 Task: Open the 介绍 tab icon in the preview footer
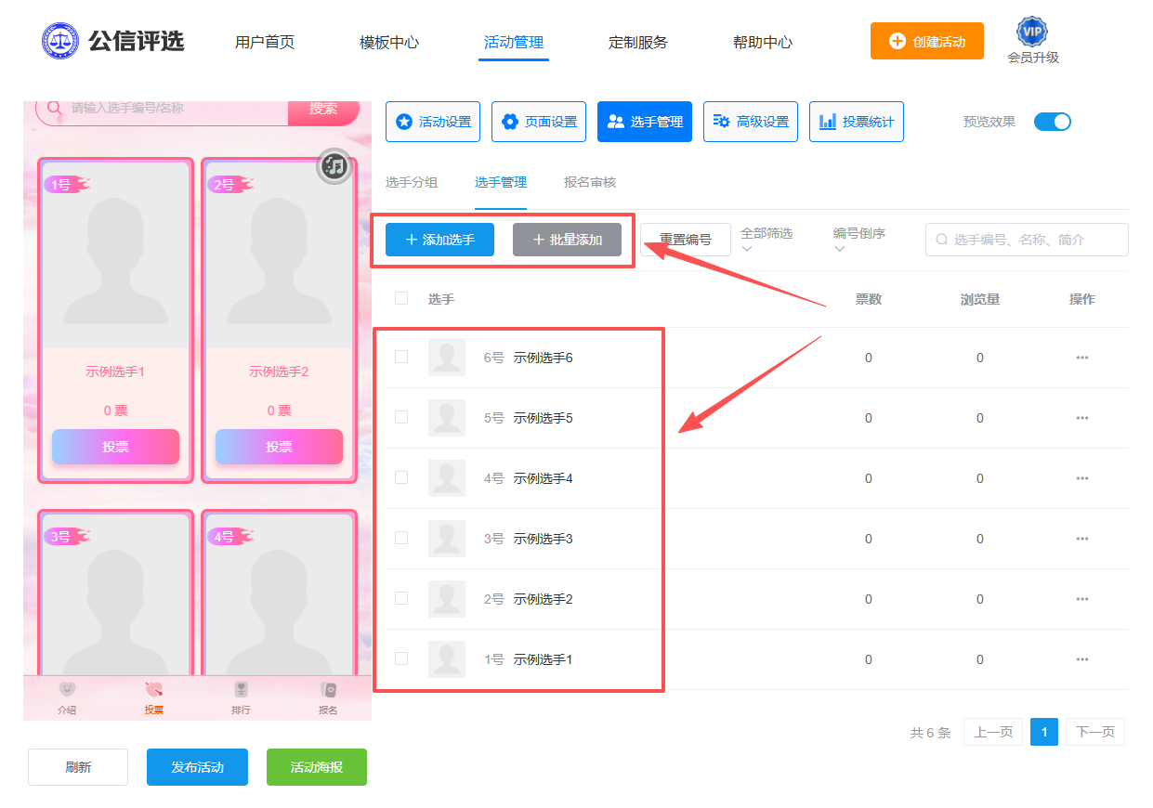pyautogui.click(x=66, y=690)
